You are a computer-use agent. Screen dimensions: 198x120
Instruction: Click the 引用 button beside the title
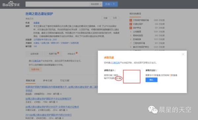point(115,18)
